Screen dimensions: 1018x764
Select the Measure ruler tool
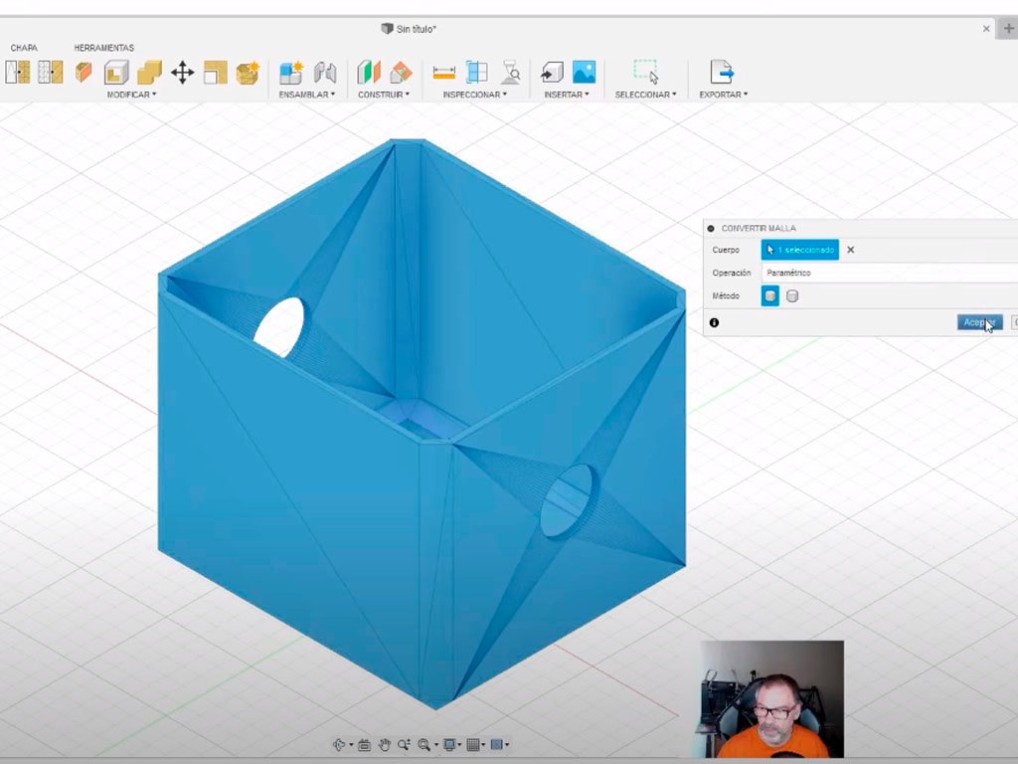point(444,73)
